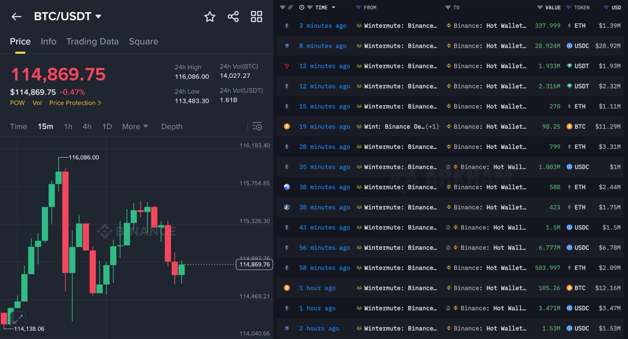Toggle the FROM column filter
The height and width of the screenshot is (339, 628).
click(x=360, y=7)
